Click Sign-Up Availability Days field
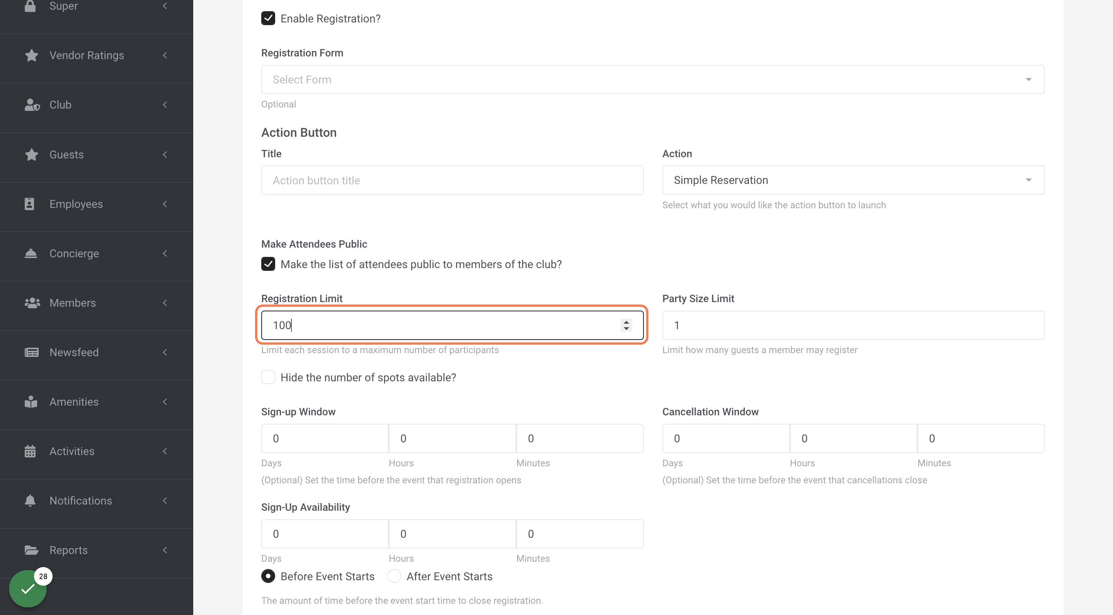Image resolution: width=1113 pixels, height=615 pixels. coord(325,534)
